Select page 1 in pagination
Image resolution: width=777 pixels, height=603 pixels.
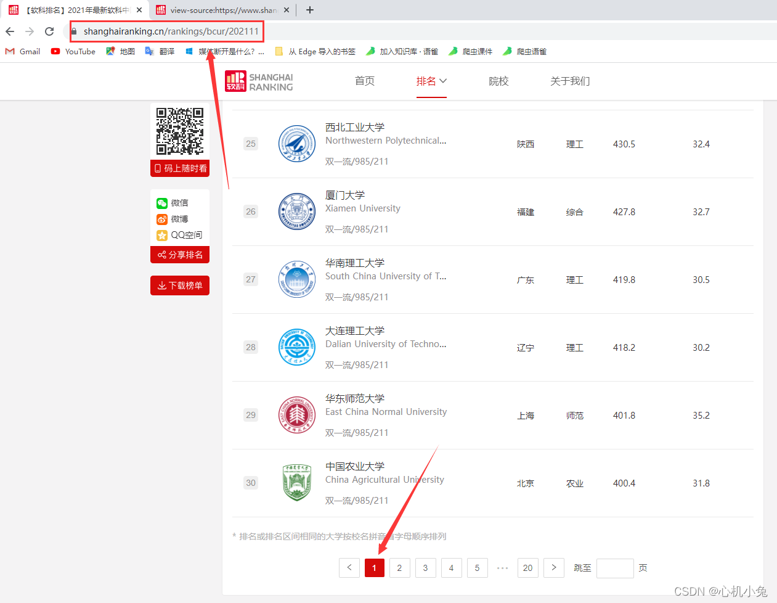pos(375,568)
